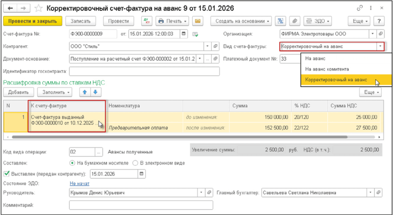Click the envelope email icon

click(x=198, y=21)
